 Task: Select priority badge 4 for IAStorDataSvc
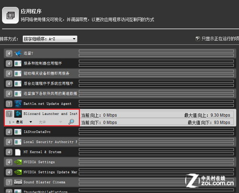(x=9, y=132)
